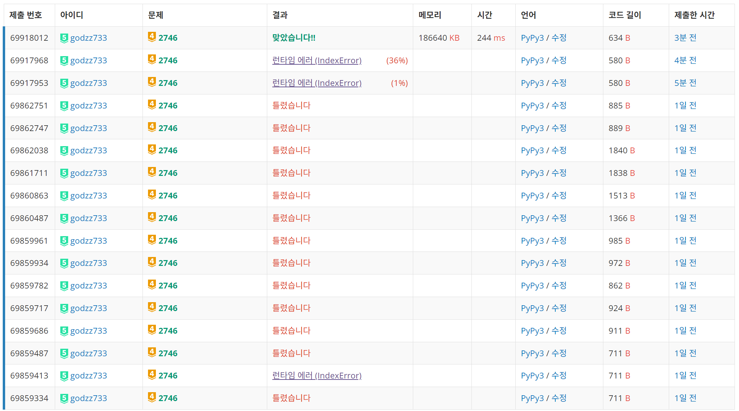Open the IndexError runtime error link showing 1%
The height and width of the screenshot is (411, 739).
pos(317,83)
